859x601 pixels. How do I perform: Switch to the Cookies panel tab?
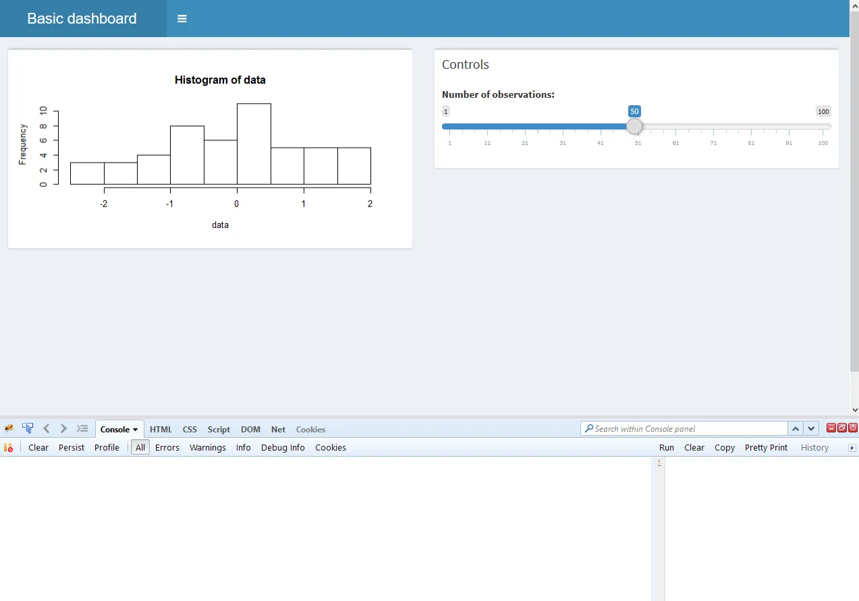pos(310,429)
